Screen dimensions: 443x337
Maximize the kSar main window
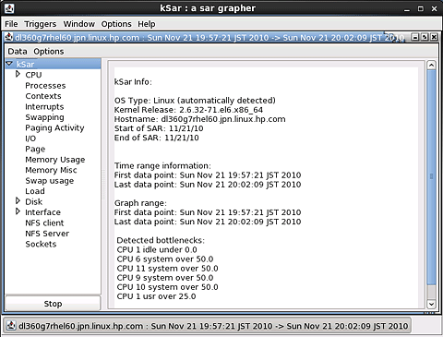[421, 9]
